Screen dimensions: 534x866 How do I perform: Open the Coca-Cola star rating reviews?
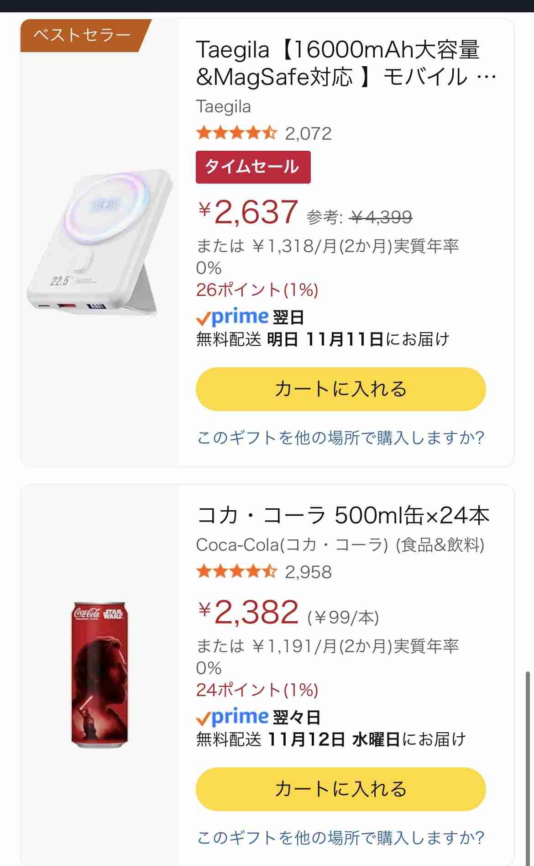click(236, 572)
